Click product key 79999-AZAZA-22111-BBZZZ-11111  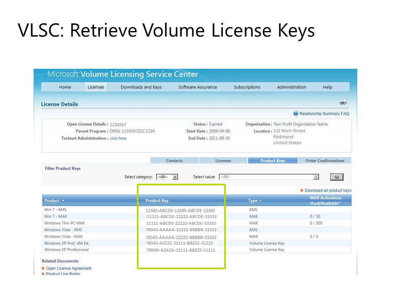coord(181,250)
